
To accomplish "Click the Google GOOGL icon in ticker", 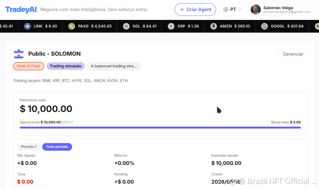I will [x=264, y=26].
